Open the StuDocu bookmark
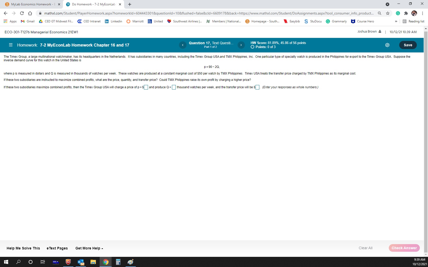 click(313, 21)
